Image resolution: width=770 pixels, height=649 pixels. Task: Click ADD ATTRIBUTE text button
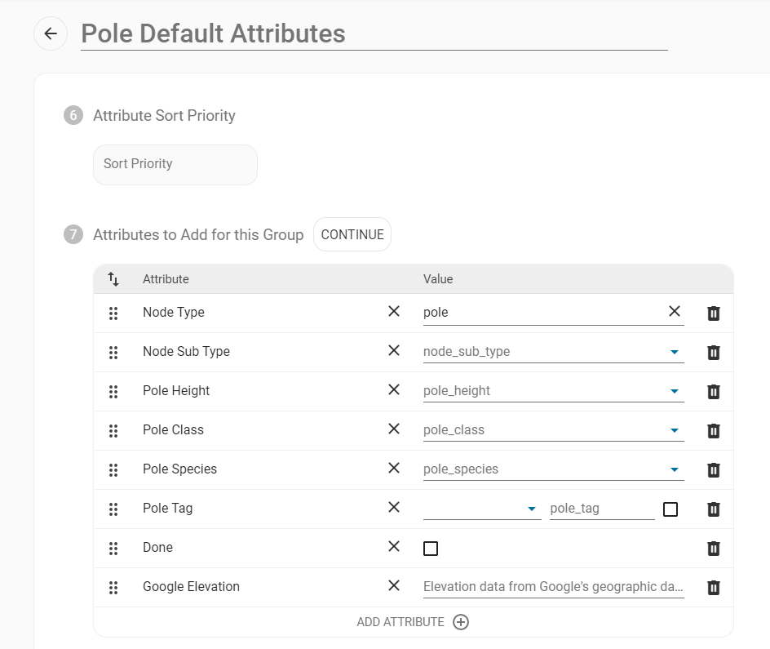[x=400, y=622]
